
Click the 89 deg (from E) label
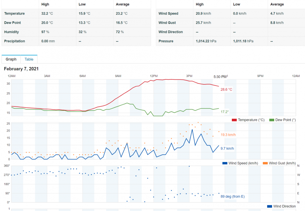pos(232,197)
